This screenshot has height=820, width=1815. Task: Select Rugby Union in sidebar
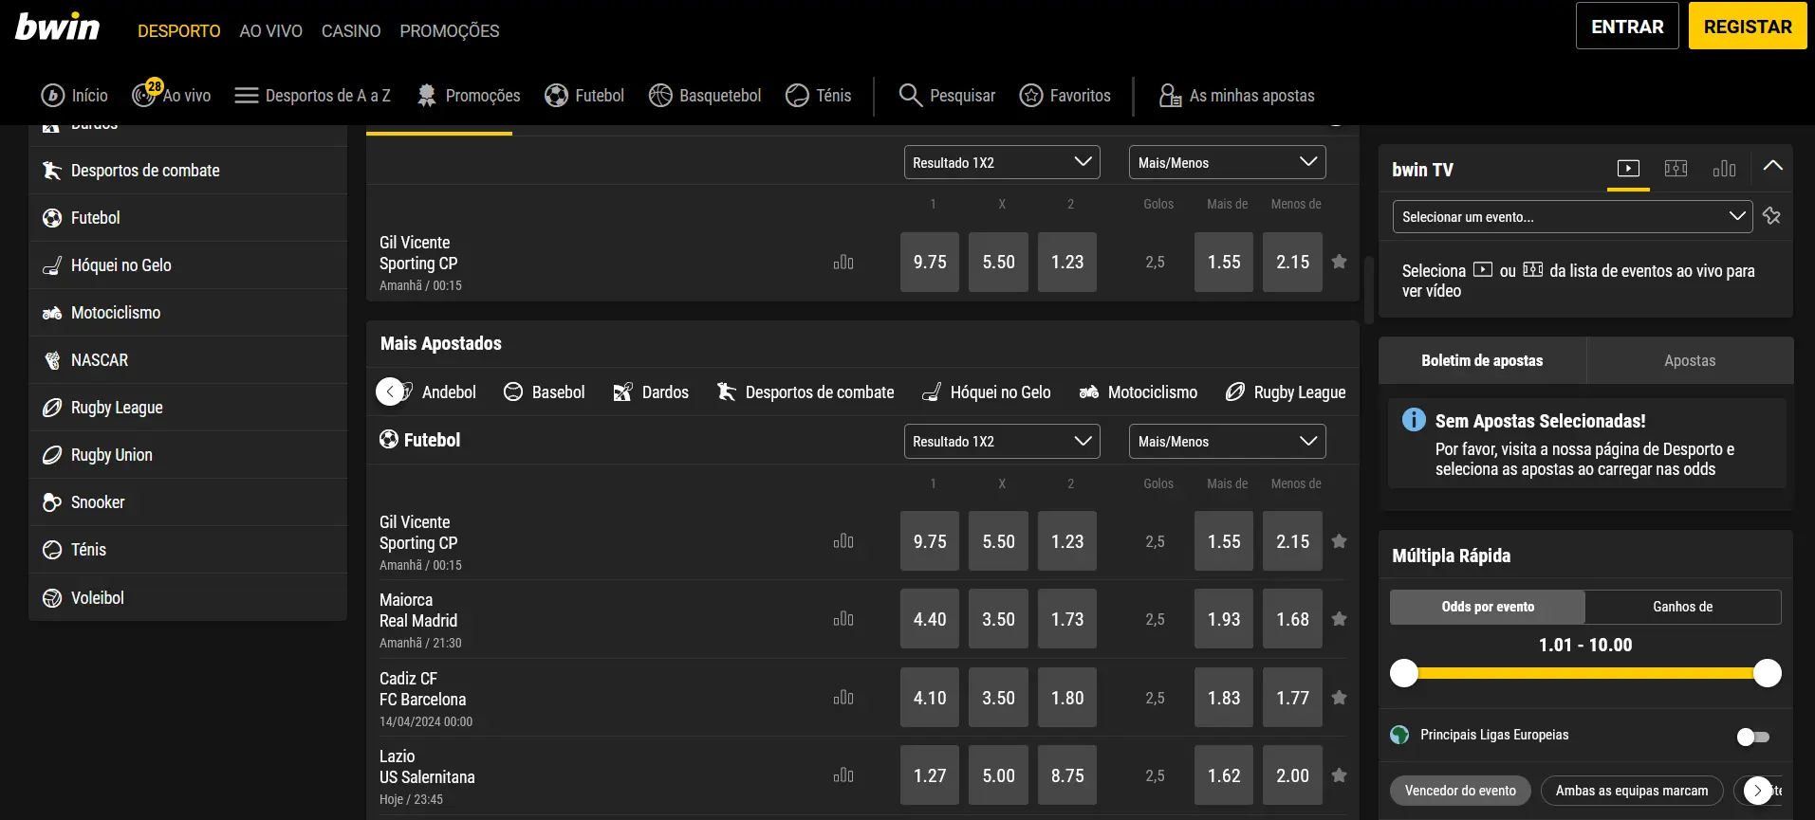188,455
